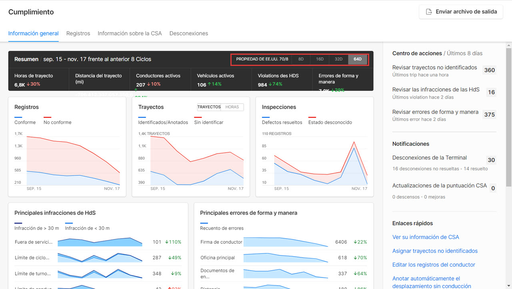512x289 pixels.
Task: Go to the Desconexiones tab
Action: [189, 34]
